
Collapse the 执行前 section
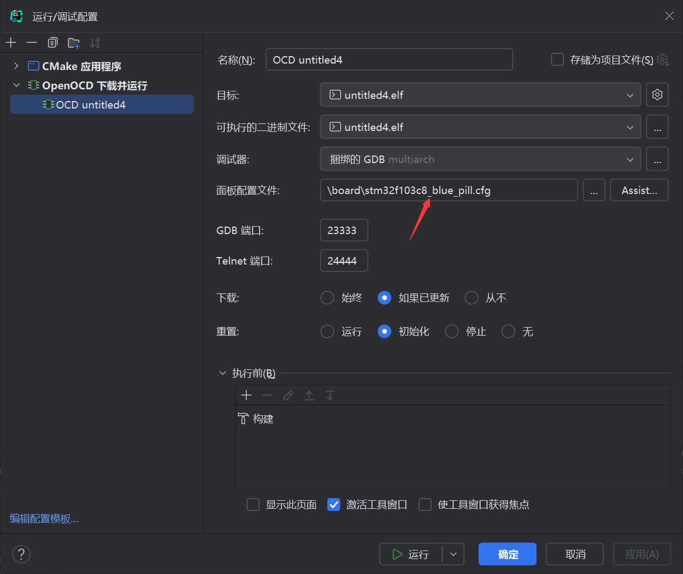point(223,373)
